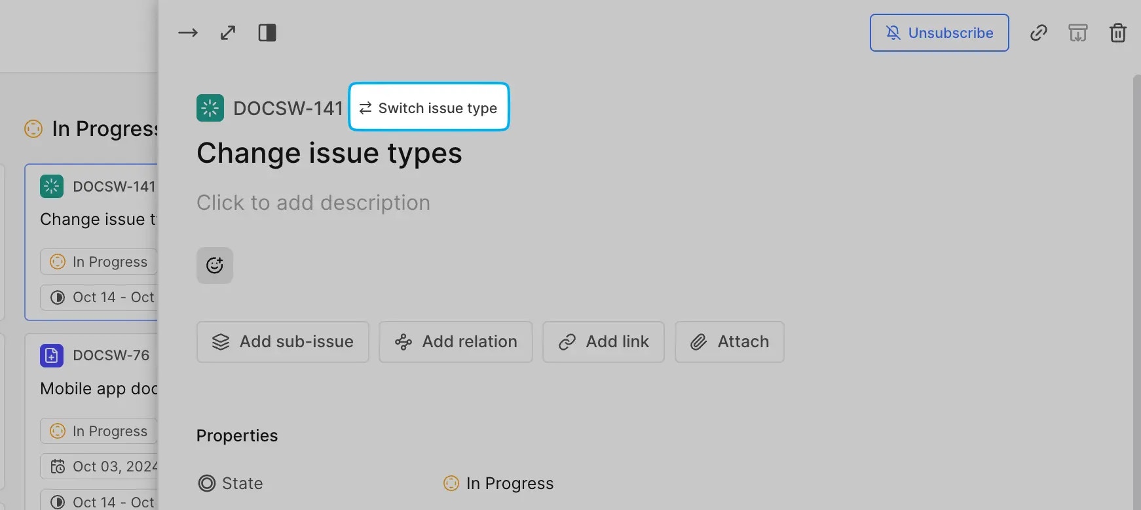Expand issue to fullscreen with diagonal arrows
1141x510 pixels.
tap(227, 32)
